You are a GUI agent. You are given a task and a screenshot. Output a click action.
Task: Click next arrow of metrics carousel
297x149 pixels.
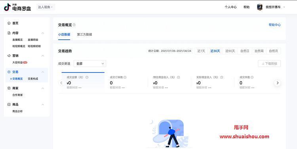278,83
